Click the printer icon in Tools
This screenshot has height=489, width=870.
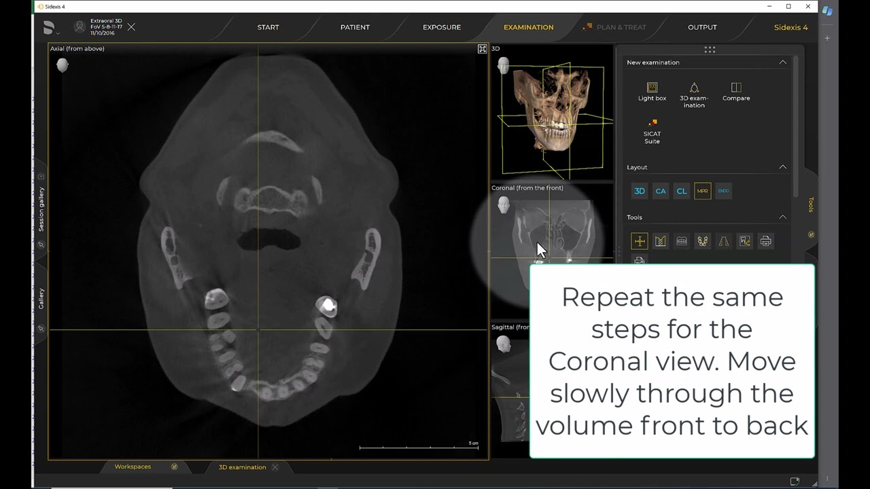(x=766, y=241)
